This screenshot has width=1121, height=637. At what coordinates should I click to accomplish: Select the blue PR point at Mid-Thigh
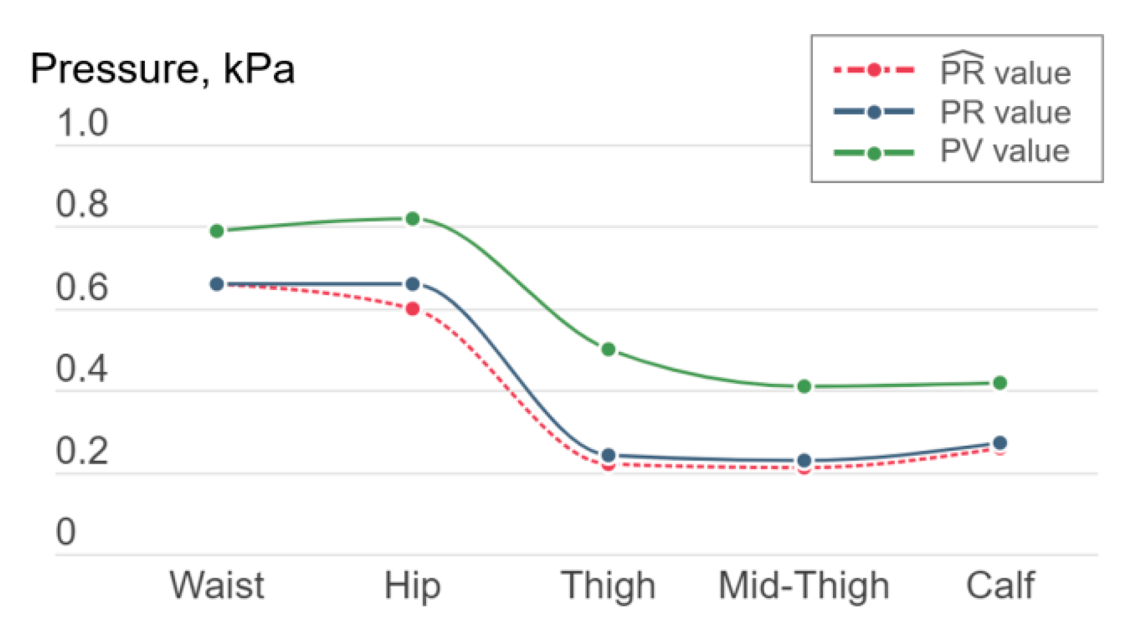[804, 460]
